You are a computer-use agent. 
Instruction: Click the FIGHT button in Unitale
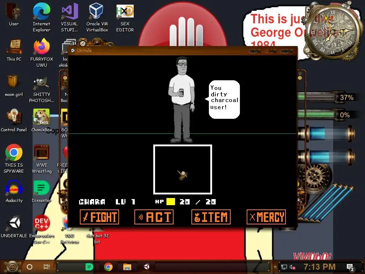coord(99,217)
